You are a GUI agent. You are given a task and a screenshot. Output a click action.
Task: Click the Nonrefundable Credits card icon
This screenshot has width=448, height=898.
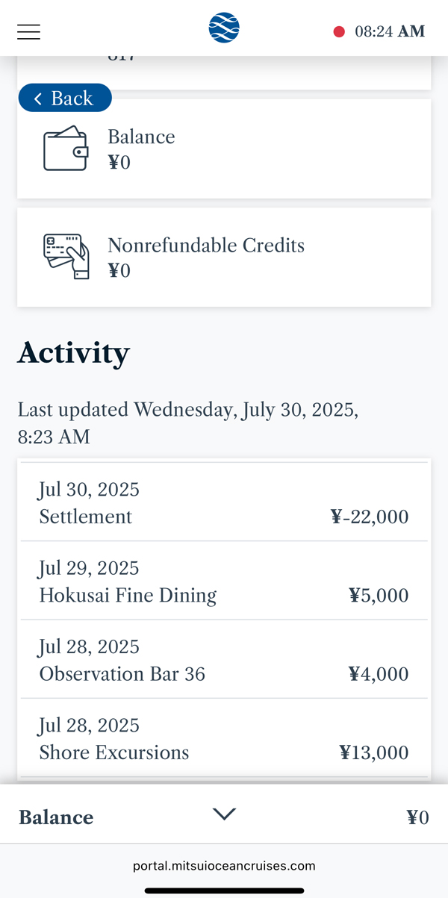[x=66, y=257]
